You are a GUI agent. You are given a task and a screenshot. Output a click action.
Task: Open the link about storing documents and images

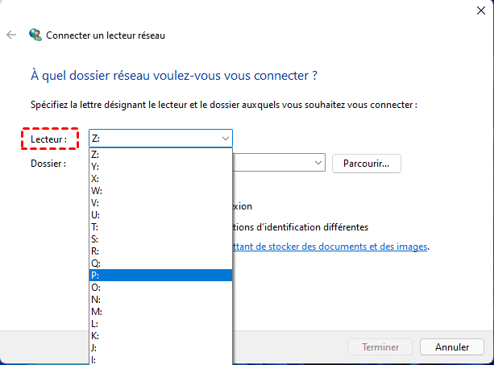pyautogui.click(x=330, y=247)
